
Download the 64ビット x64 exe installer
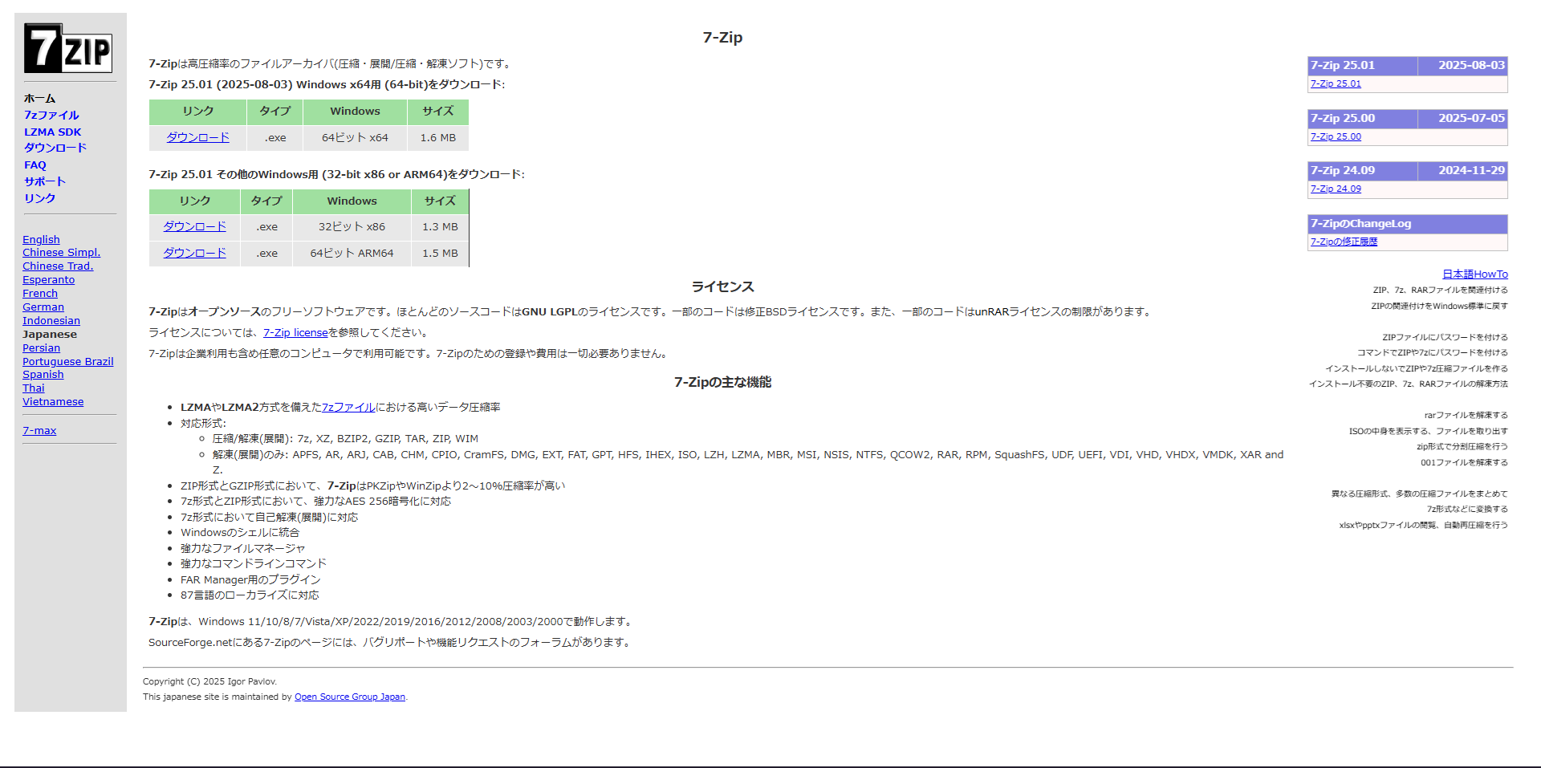pyautogui.click(x=196, y=137)
